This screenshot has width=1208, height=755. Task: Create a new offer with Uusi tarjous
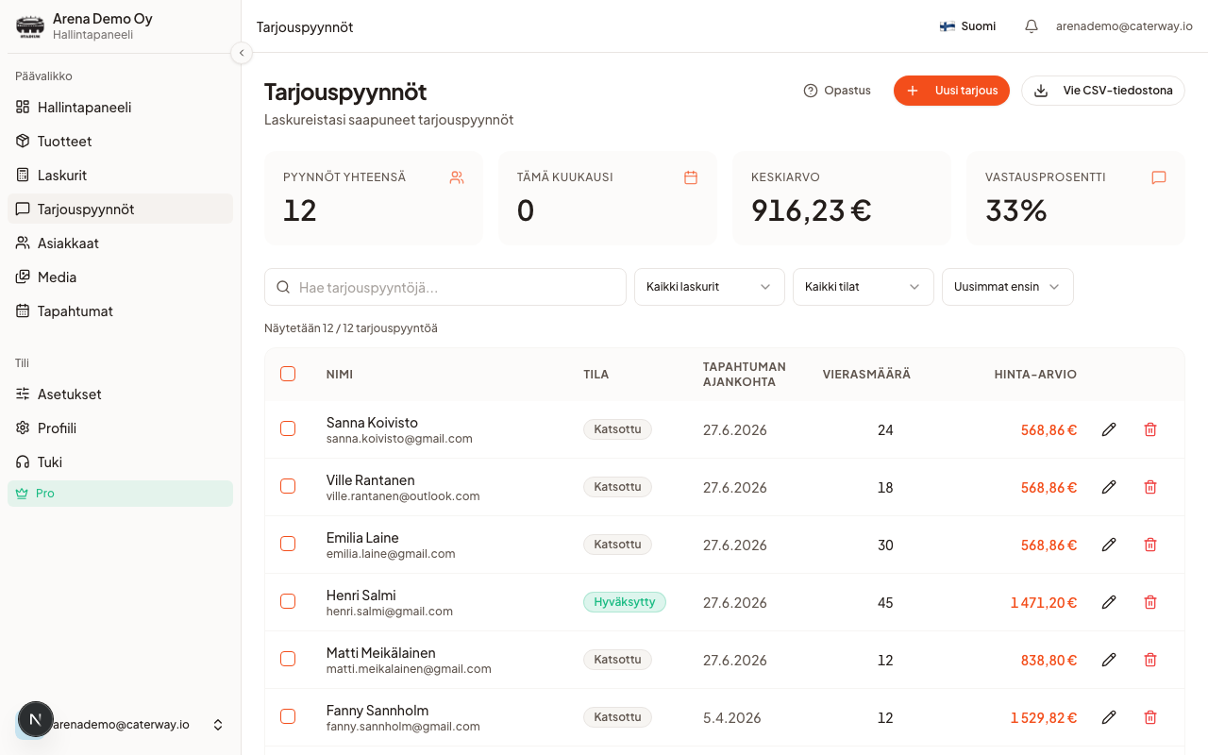(951, 91)
